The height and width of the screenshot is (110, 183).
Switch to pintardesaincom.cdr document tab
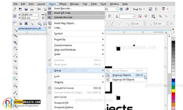pos(31,28)
